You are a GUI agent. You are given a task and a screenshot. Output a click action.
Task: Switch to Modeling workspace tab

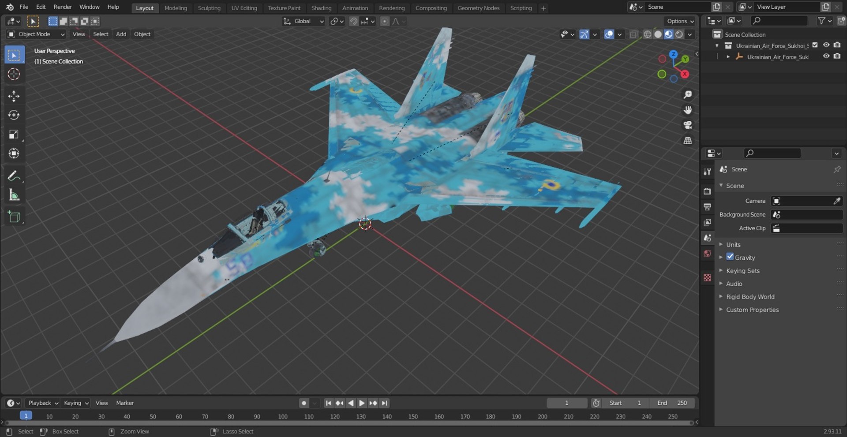click(x=176, y=8)
